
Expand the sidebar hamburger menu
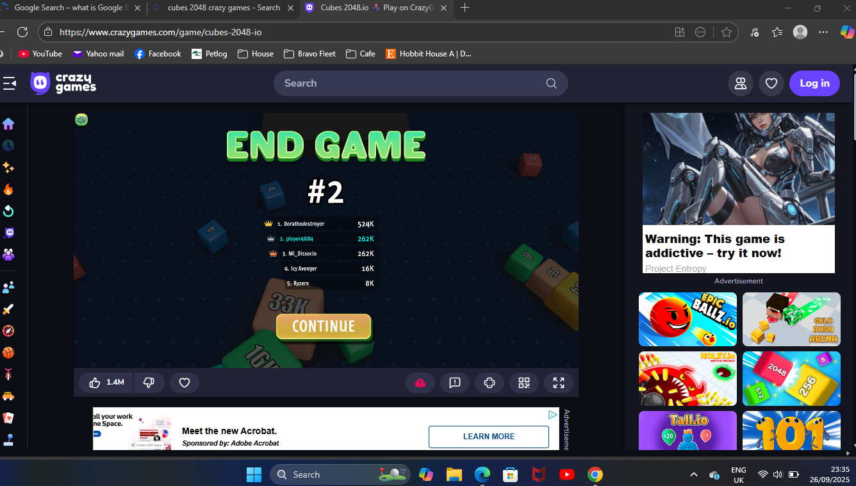[x=9, y=83]
